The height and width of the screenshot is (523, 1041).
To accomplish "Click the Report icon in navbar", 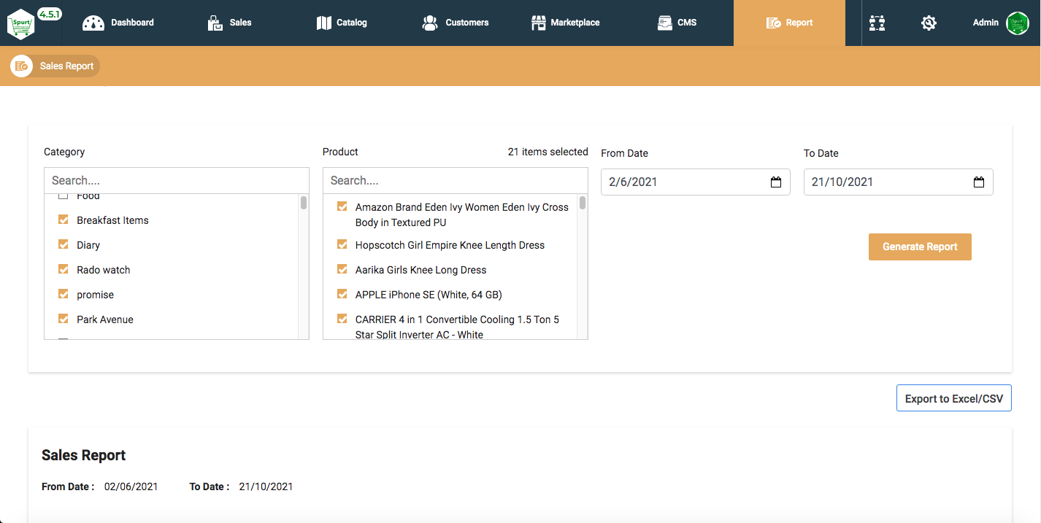I will [773, 23].
